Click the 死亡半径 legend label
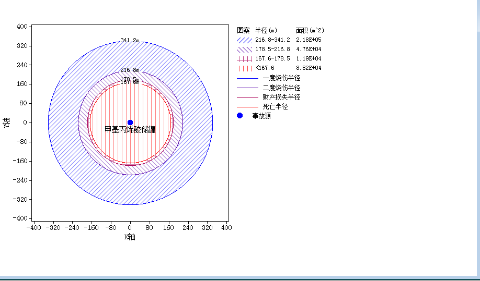This screenshot has width=480, height=281. tap(275, 107)
